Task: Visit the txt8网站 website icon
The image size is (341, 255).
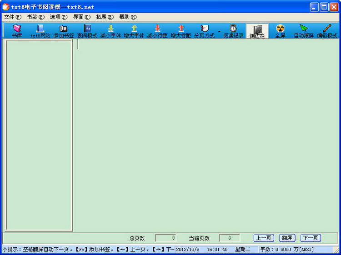Action: (40, 31)
